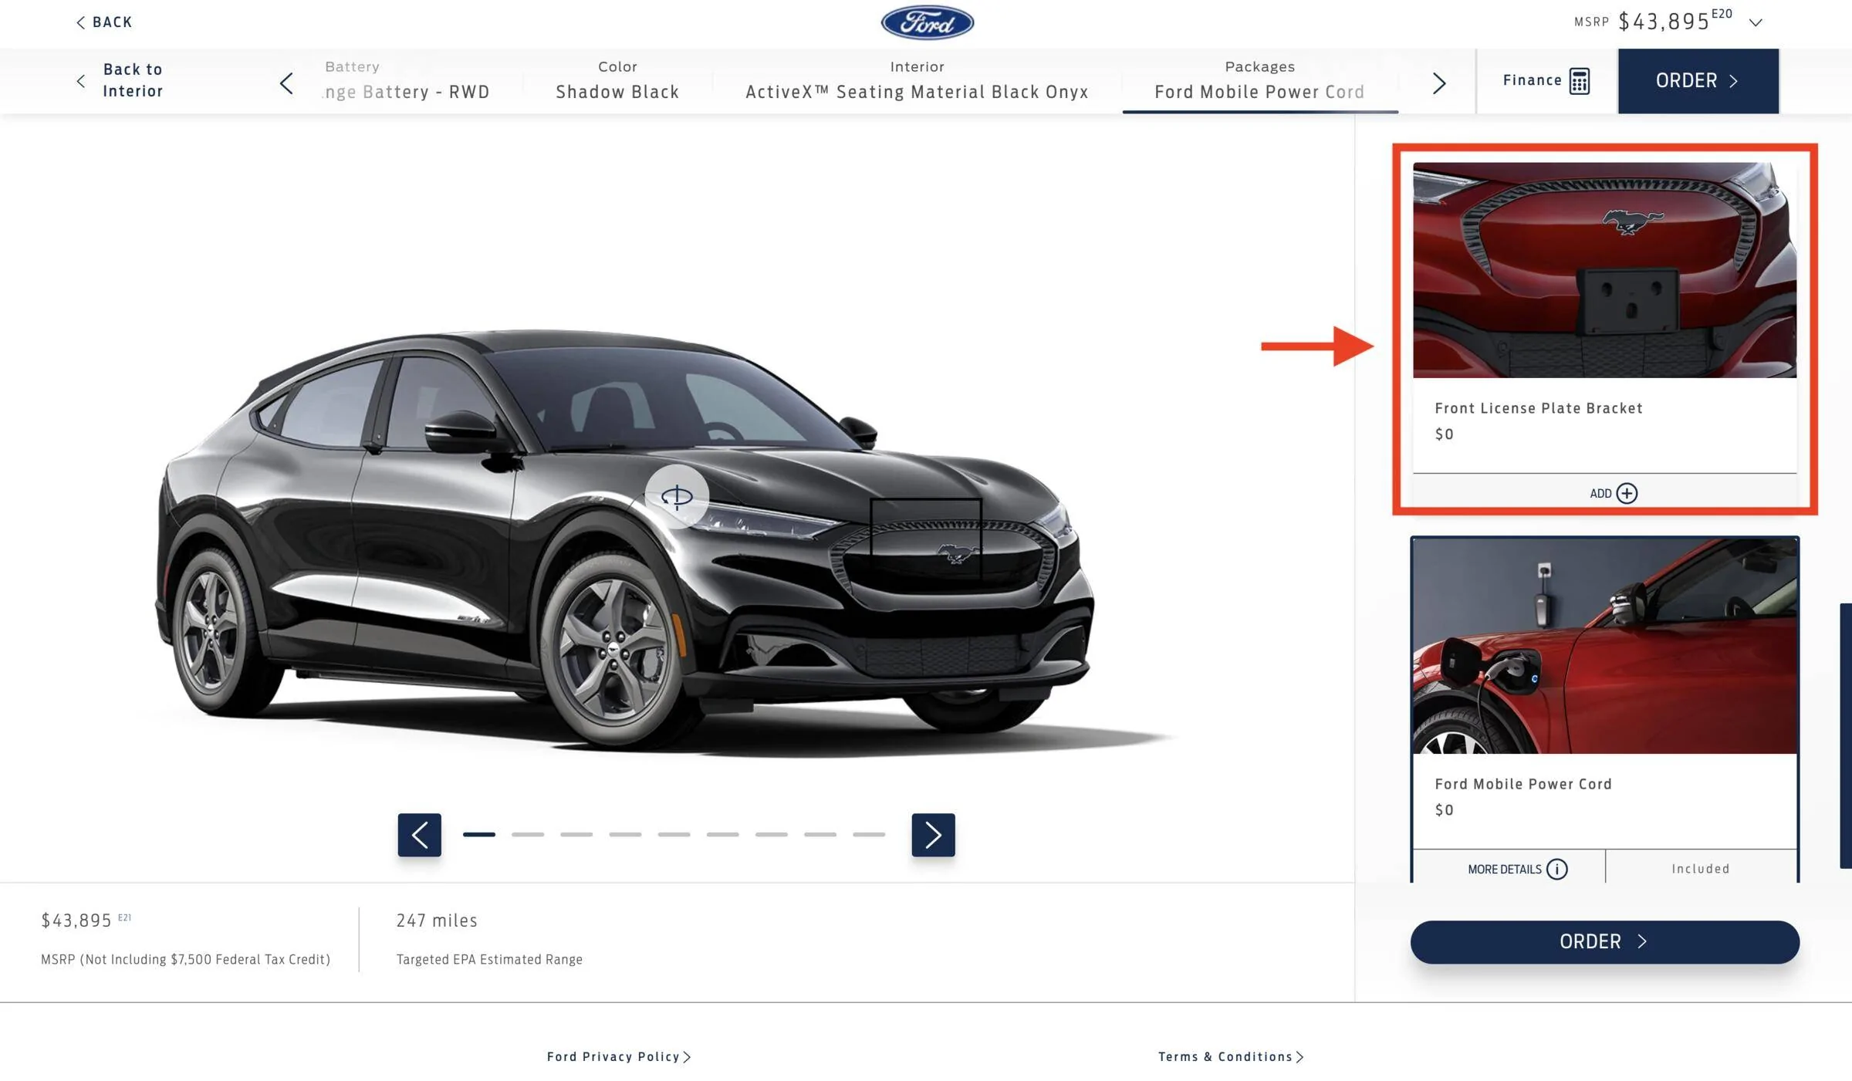Show later configuration steps with right chevron

pyautogui.click(x=1438, y=83)
